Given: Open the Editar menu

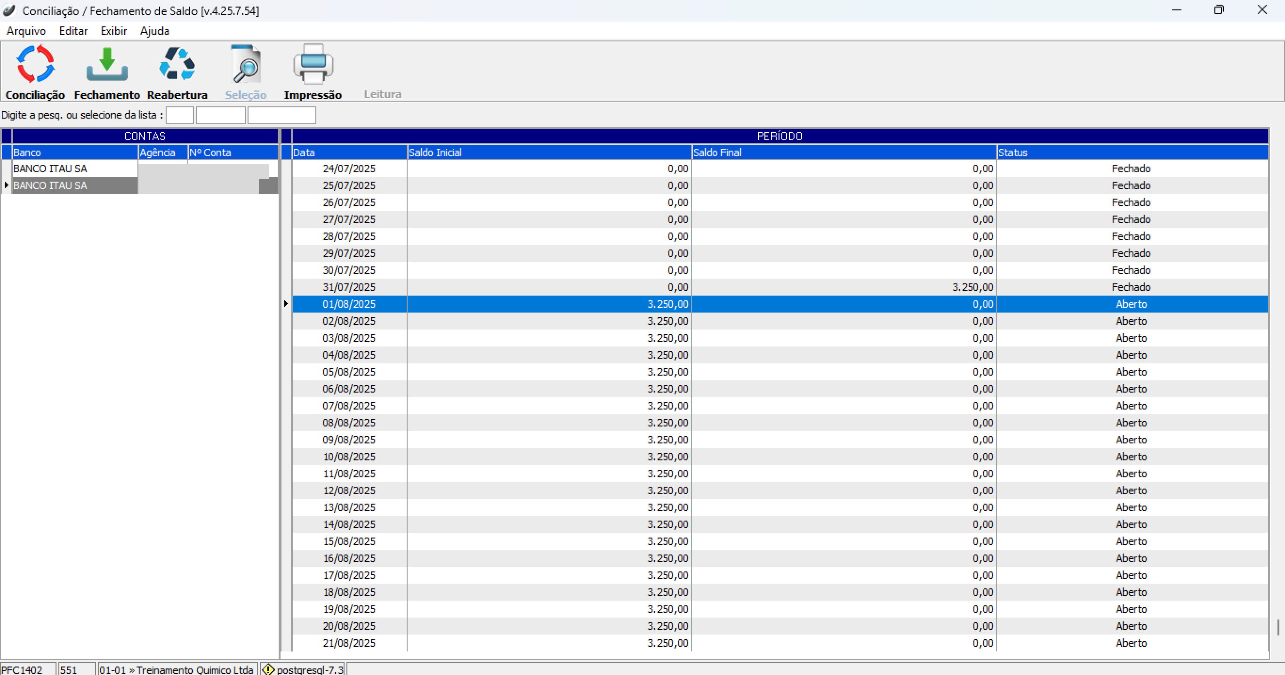Looking at the screenshot, I should (x=73, y=31).
